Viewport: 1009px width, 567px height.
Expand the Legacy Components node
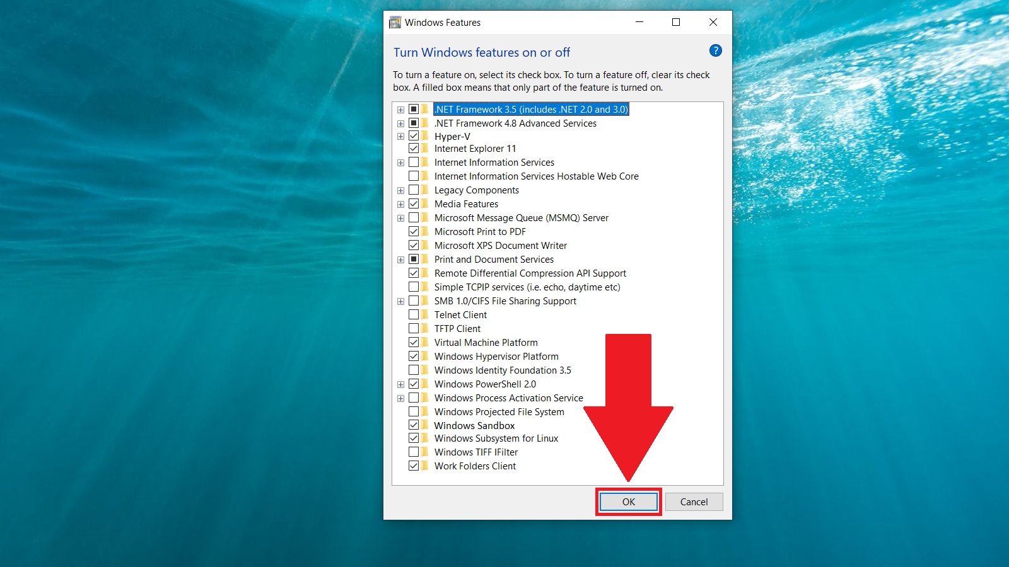point(400,190)
